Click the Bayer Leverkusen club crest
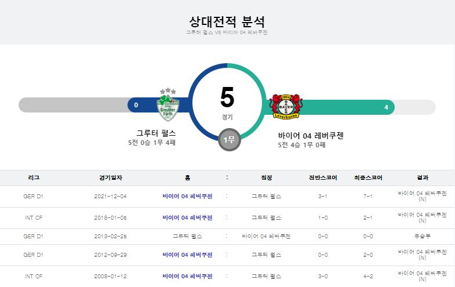 [x=286, y=107]
